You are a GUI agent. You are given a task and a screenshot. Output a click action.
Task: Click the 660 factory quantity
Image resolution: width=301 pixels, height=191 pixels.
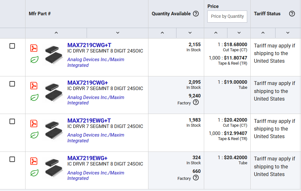click(x=197, y=171)
